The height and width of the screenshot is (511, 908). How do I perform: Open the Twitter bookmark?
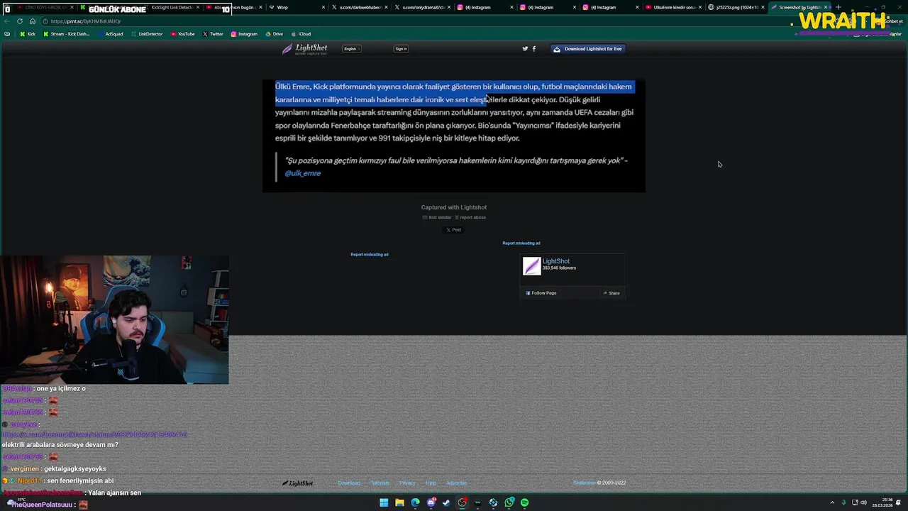[213, 34]
